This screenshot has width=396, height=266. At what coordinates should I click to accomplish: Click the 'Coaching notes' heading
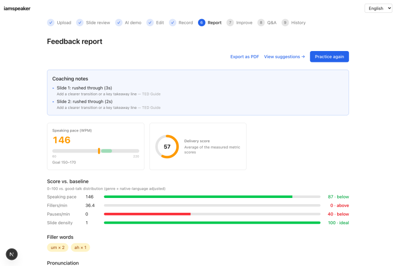pyautogui.click(x=70, y=79)
